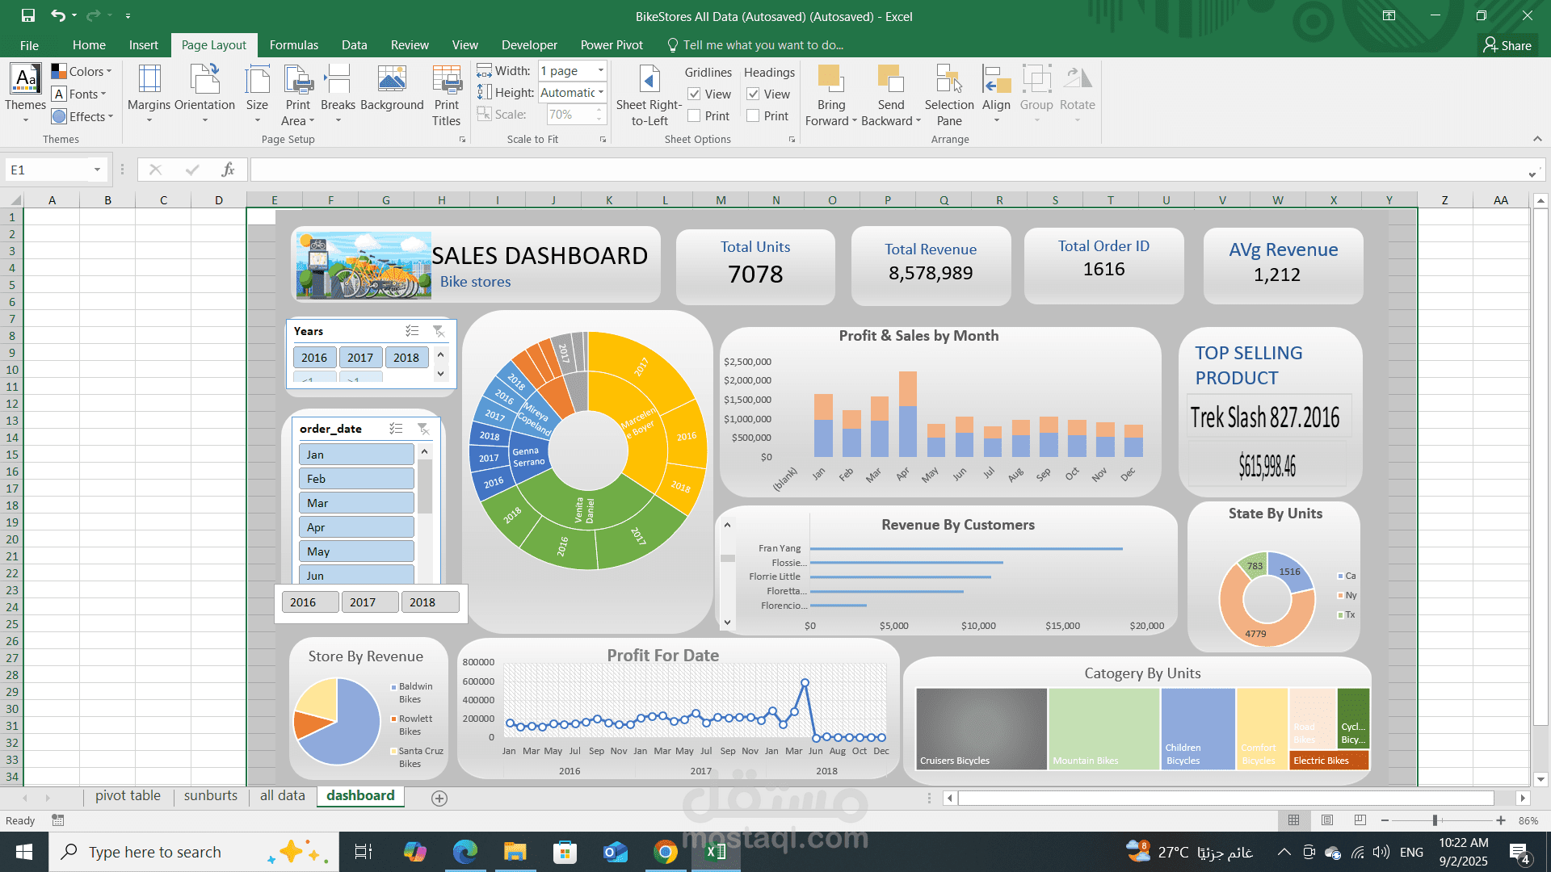Insert page Breaks
Screen dimensions: 1551x872
(x=338, y=94)
